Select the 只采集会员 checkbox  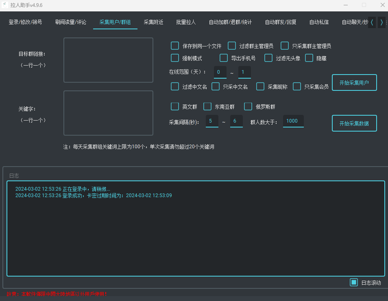(297, 86)
